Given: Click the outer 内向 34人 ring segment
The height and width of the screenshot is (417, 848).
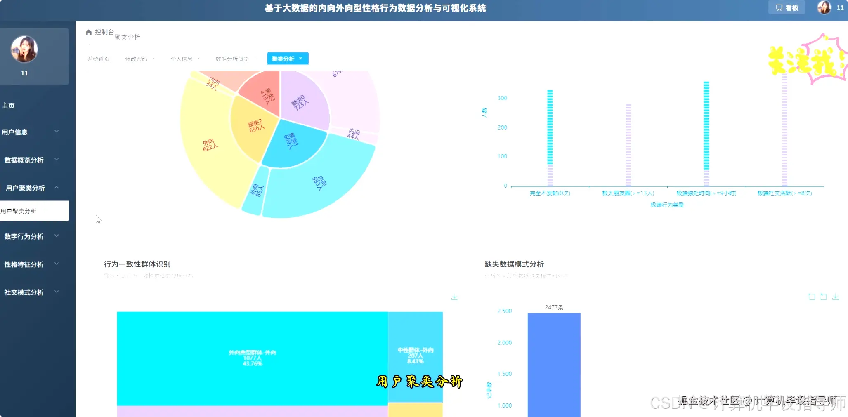Looking at the screenshot, I should coord(213,83).
